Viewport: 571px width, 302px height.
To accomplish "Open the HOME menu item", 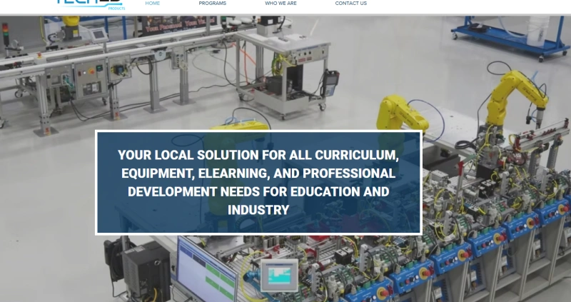I will point(153,4).
